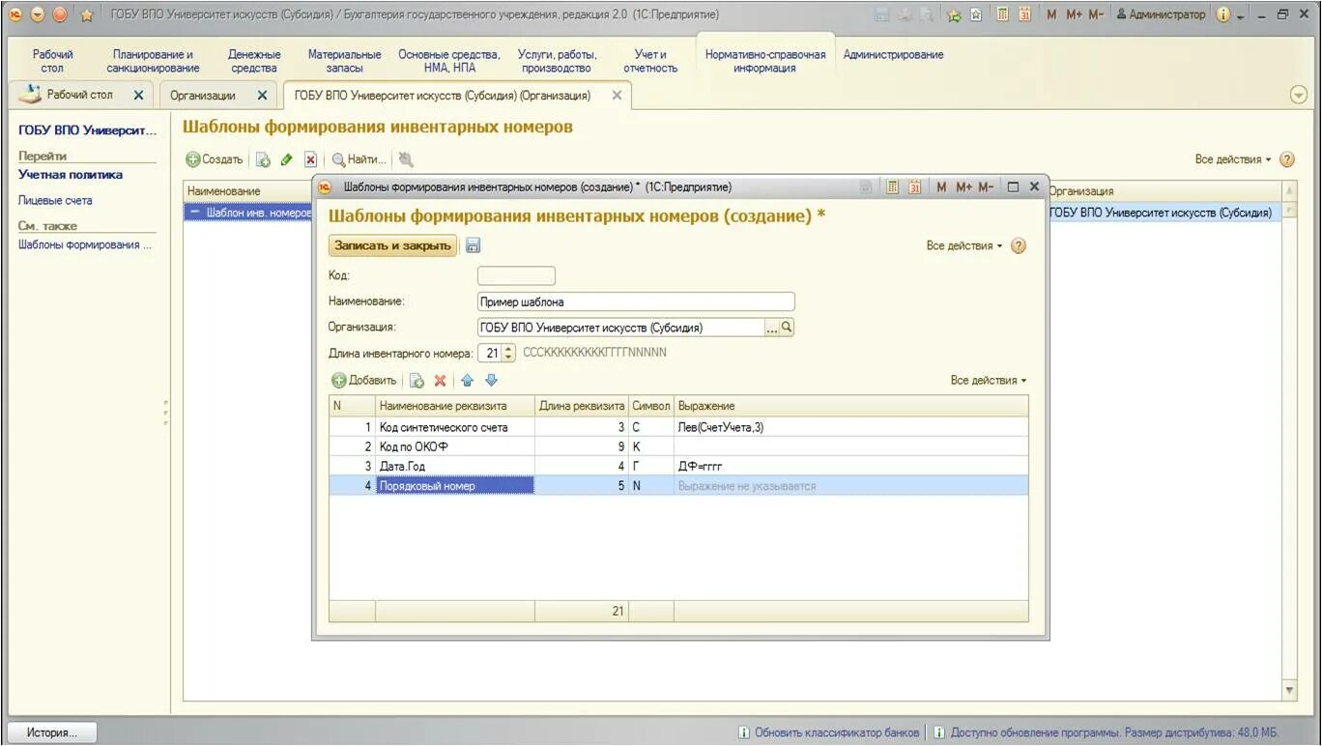Open calendar in the main title bar

pyautogui.click(x=1025, y=14)
